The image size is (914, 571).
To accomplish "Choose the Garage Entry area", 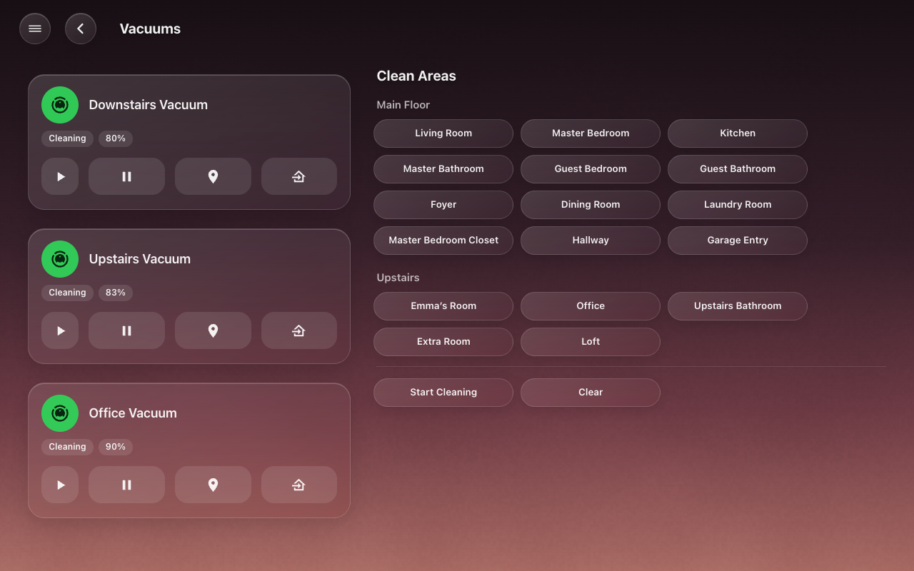I will coord(738,241).
